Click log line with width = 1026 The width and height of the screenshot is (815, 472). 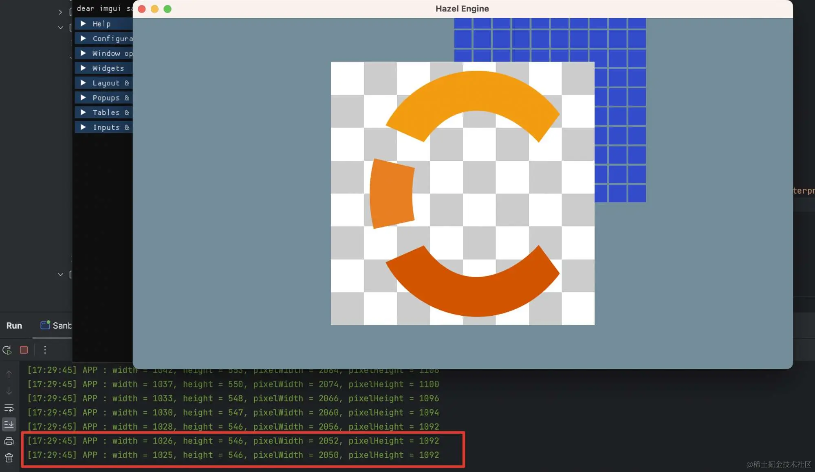(x=233, y=441)
